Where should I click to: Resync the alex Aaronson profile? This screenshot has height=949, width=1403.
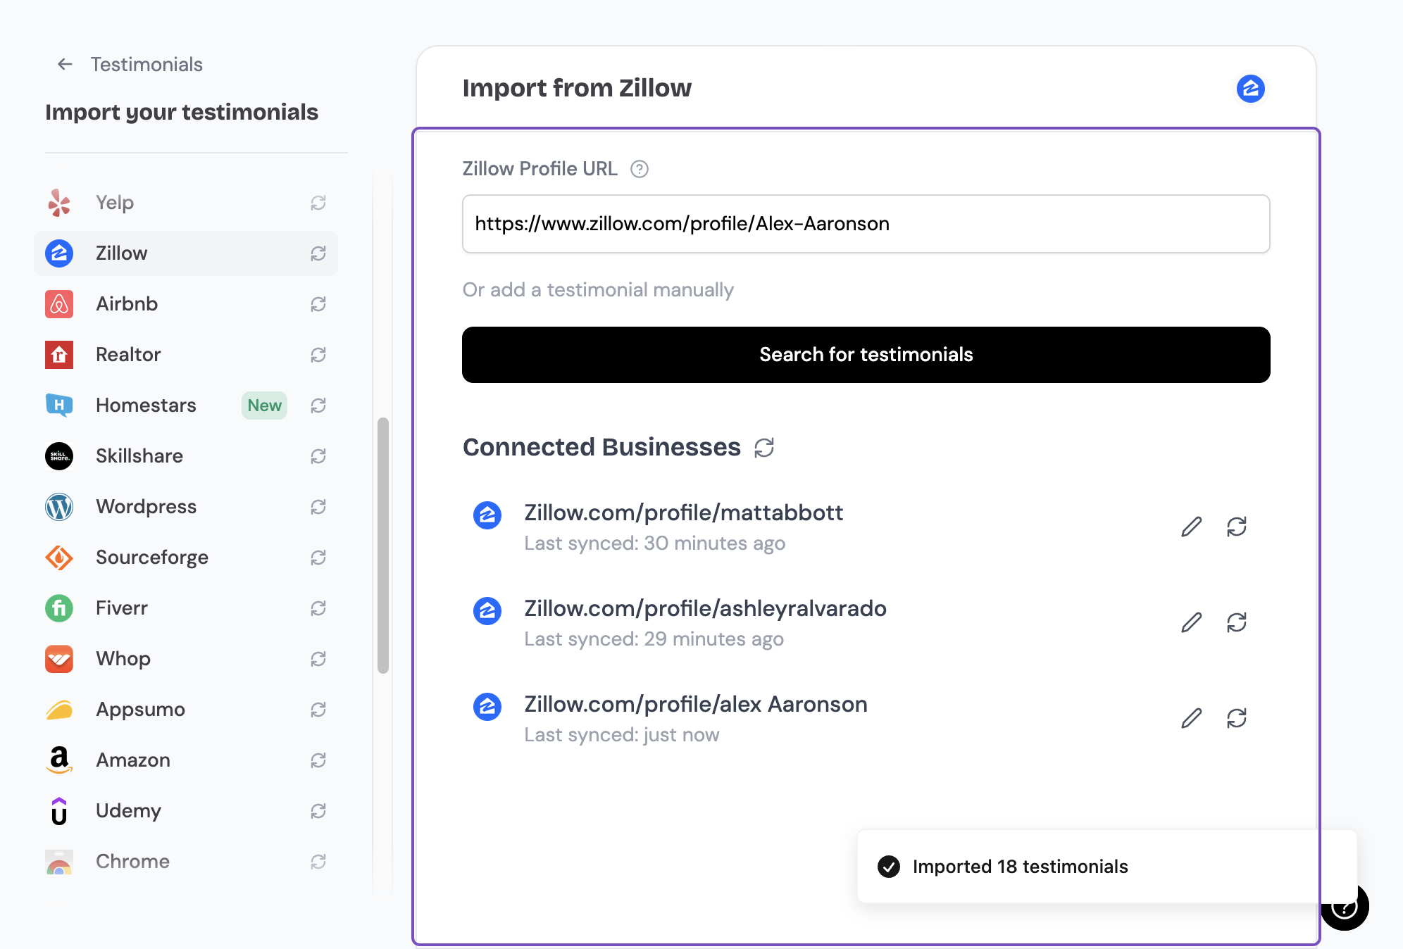coord(1237,718)
